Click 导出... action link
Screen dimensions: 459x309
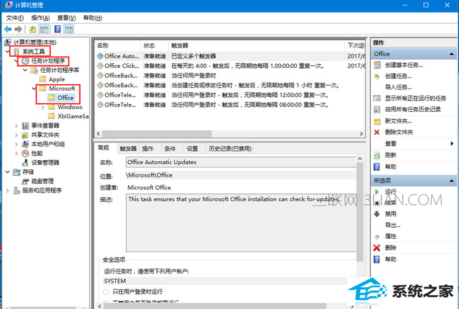(393, 225)
